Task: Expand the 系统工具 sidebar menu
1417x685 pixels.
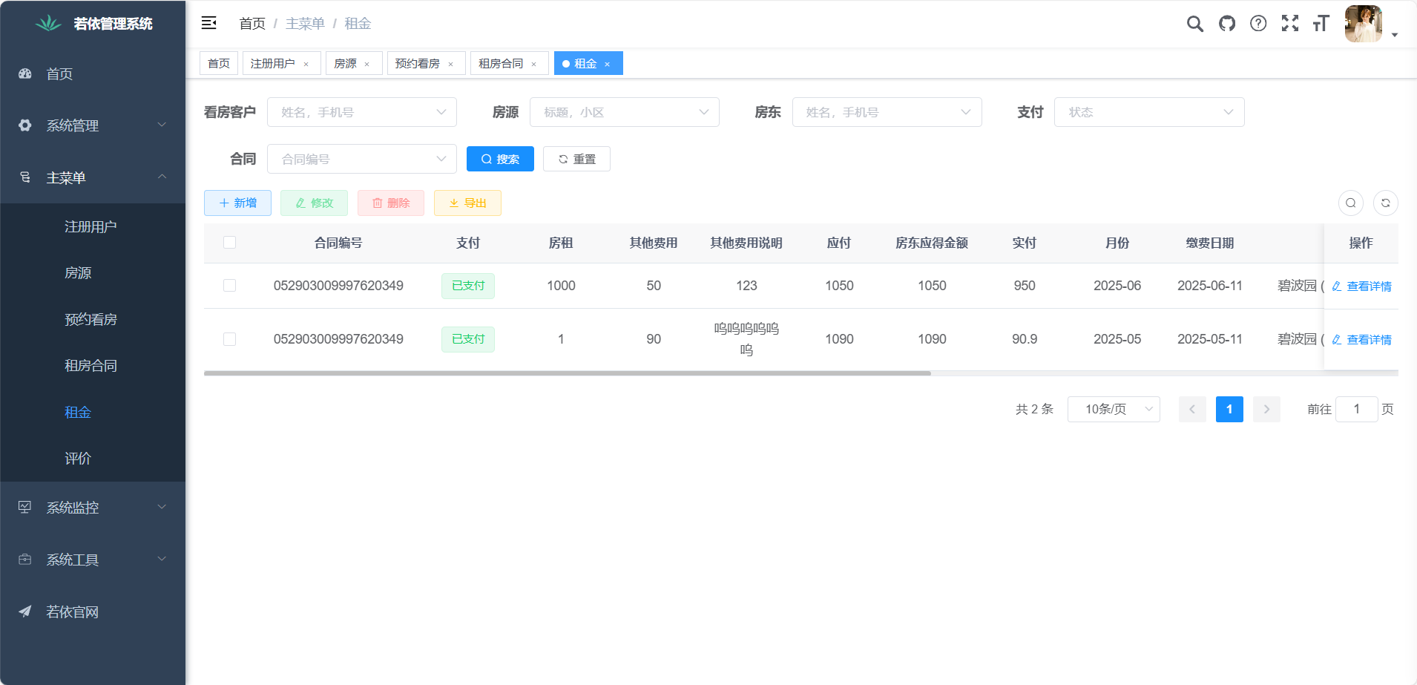Action: tap(93, 559)
